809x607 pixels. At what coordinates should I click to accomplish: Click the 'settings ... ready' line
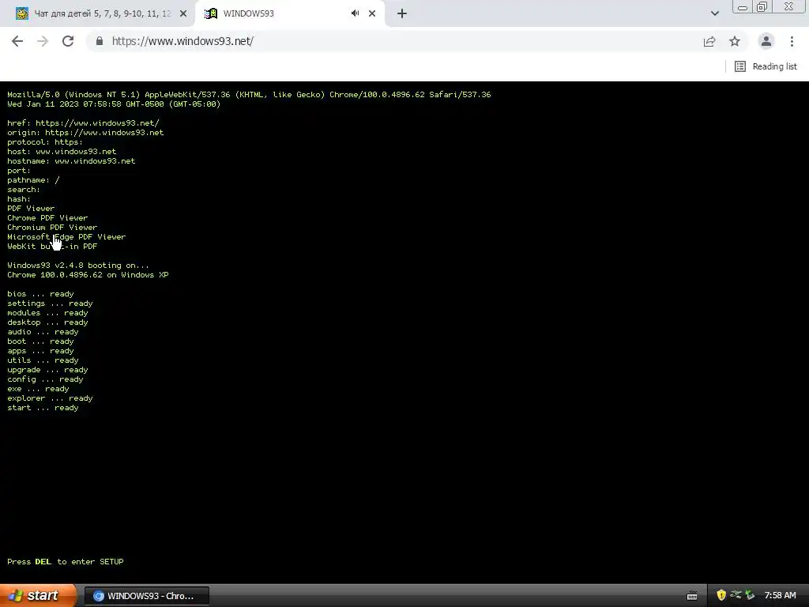pyautogui.click(x=50, y=303)
